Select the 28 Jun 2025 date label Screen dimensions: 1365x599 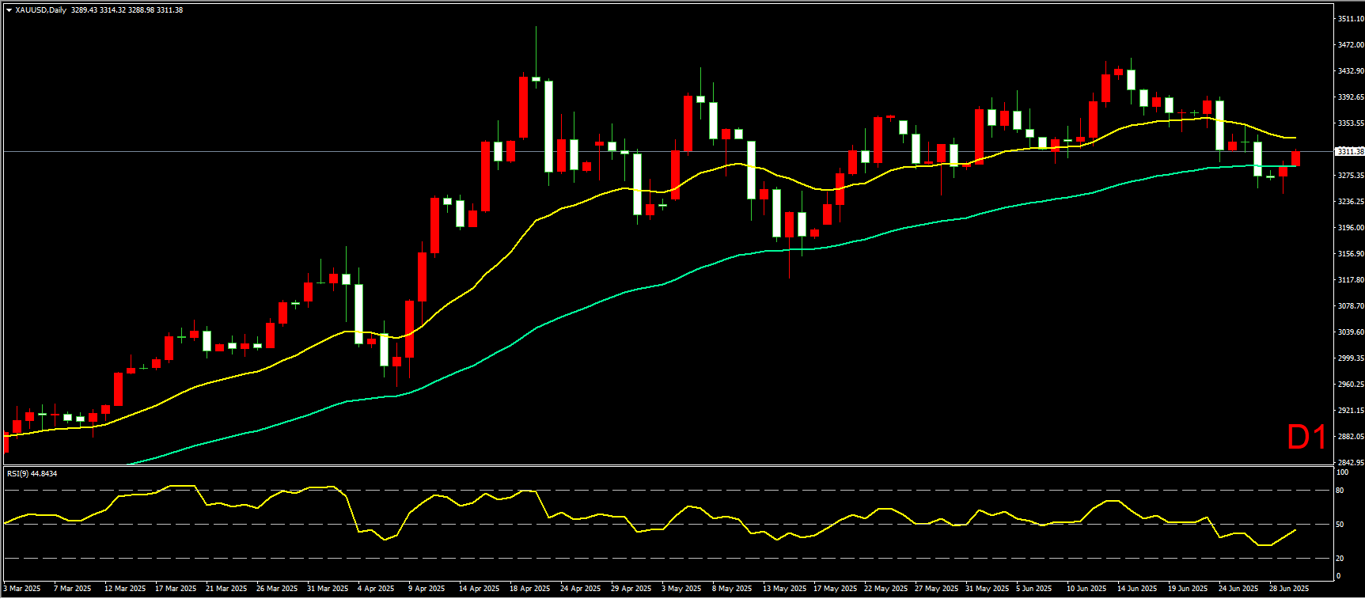click(x=1289, y=588)
